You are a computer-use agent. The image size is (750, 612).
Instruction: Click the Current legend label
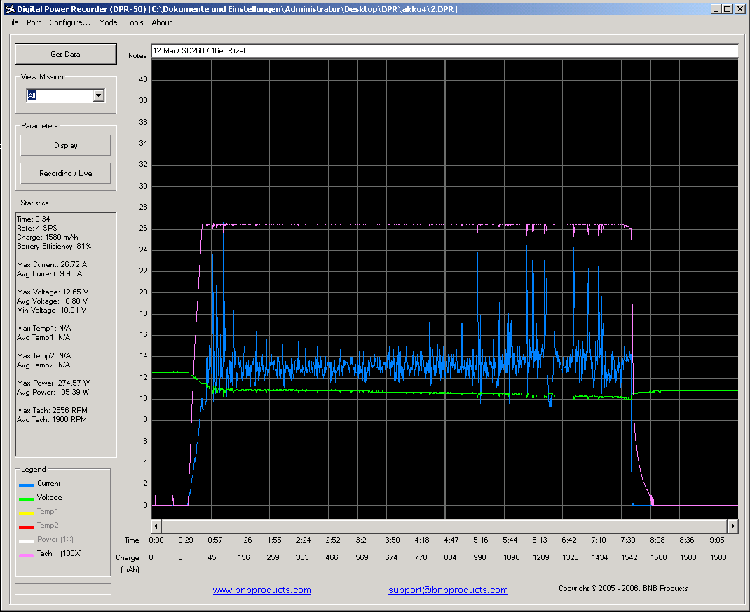coord(49,483)
